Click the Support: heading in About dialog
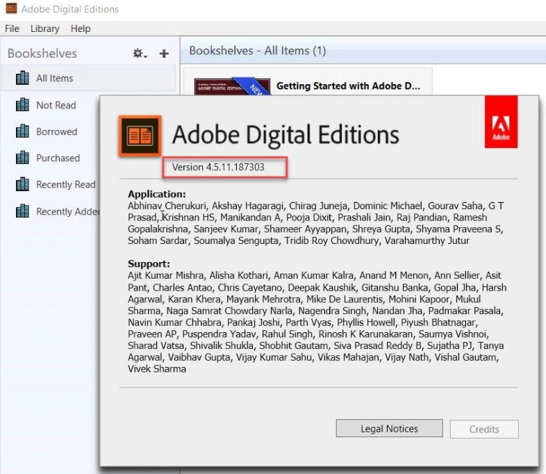This screenshot has width=546, height=474. tap(149, 263)
